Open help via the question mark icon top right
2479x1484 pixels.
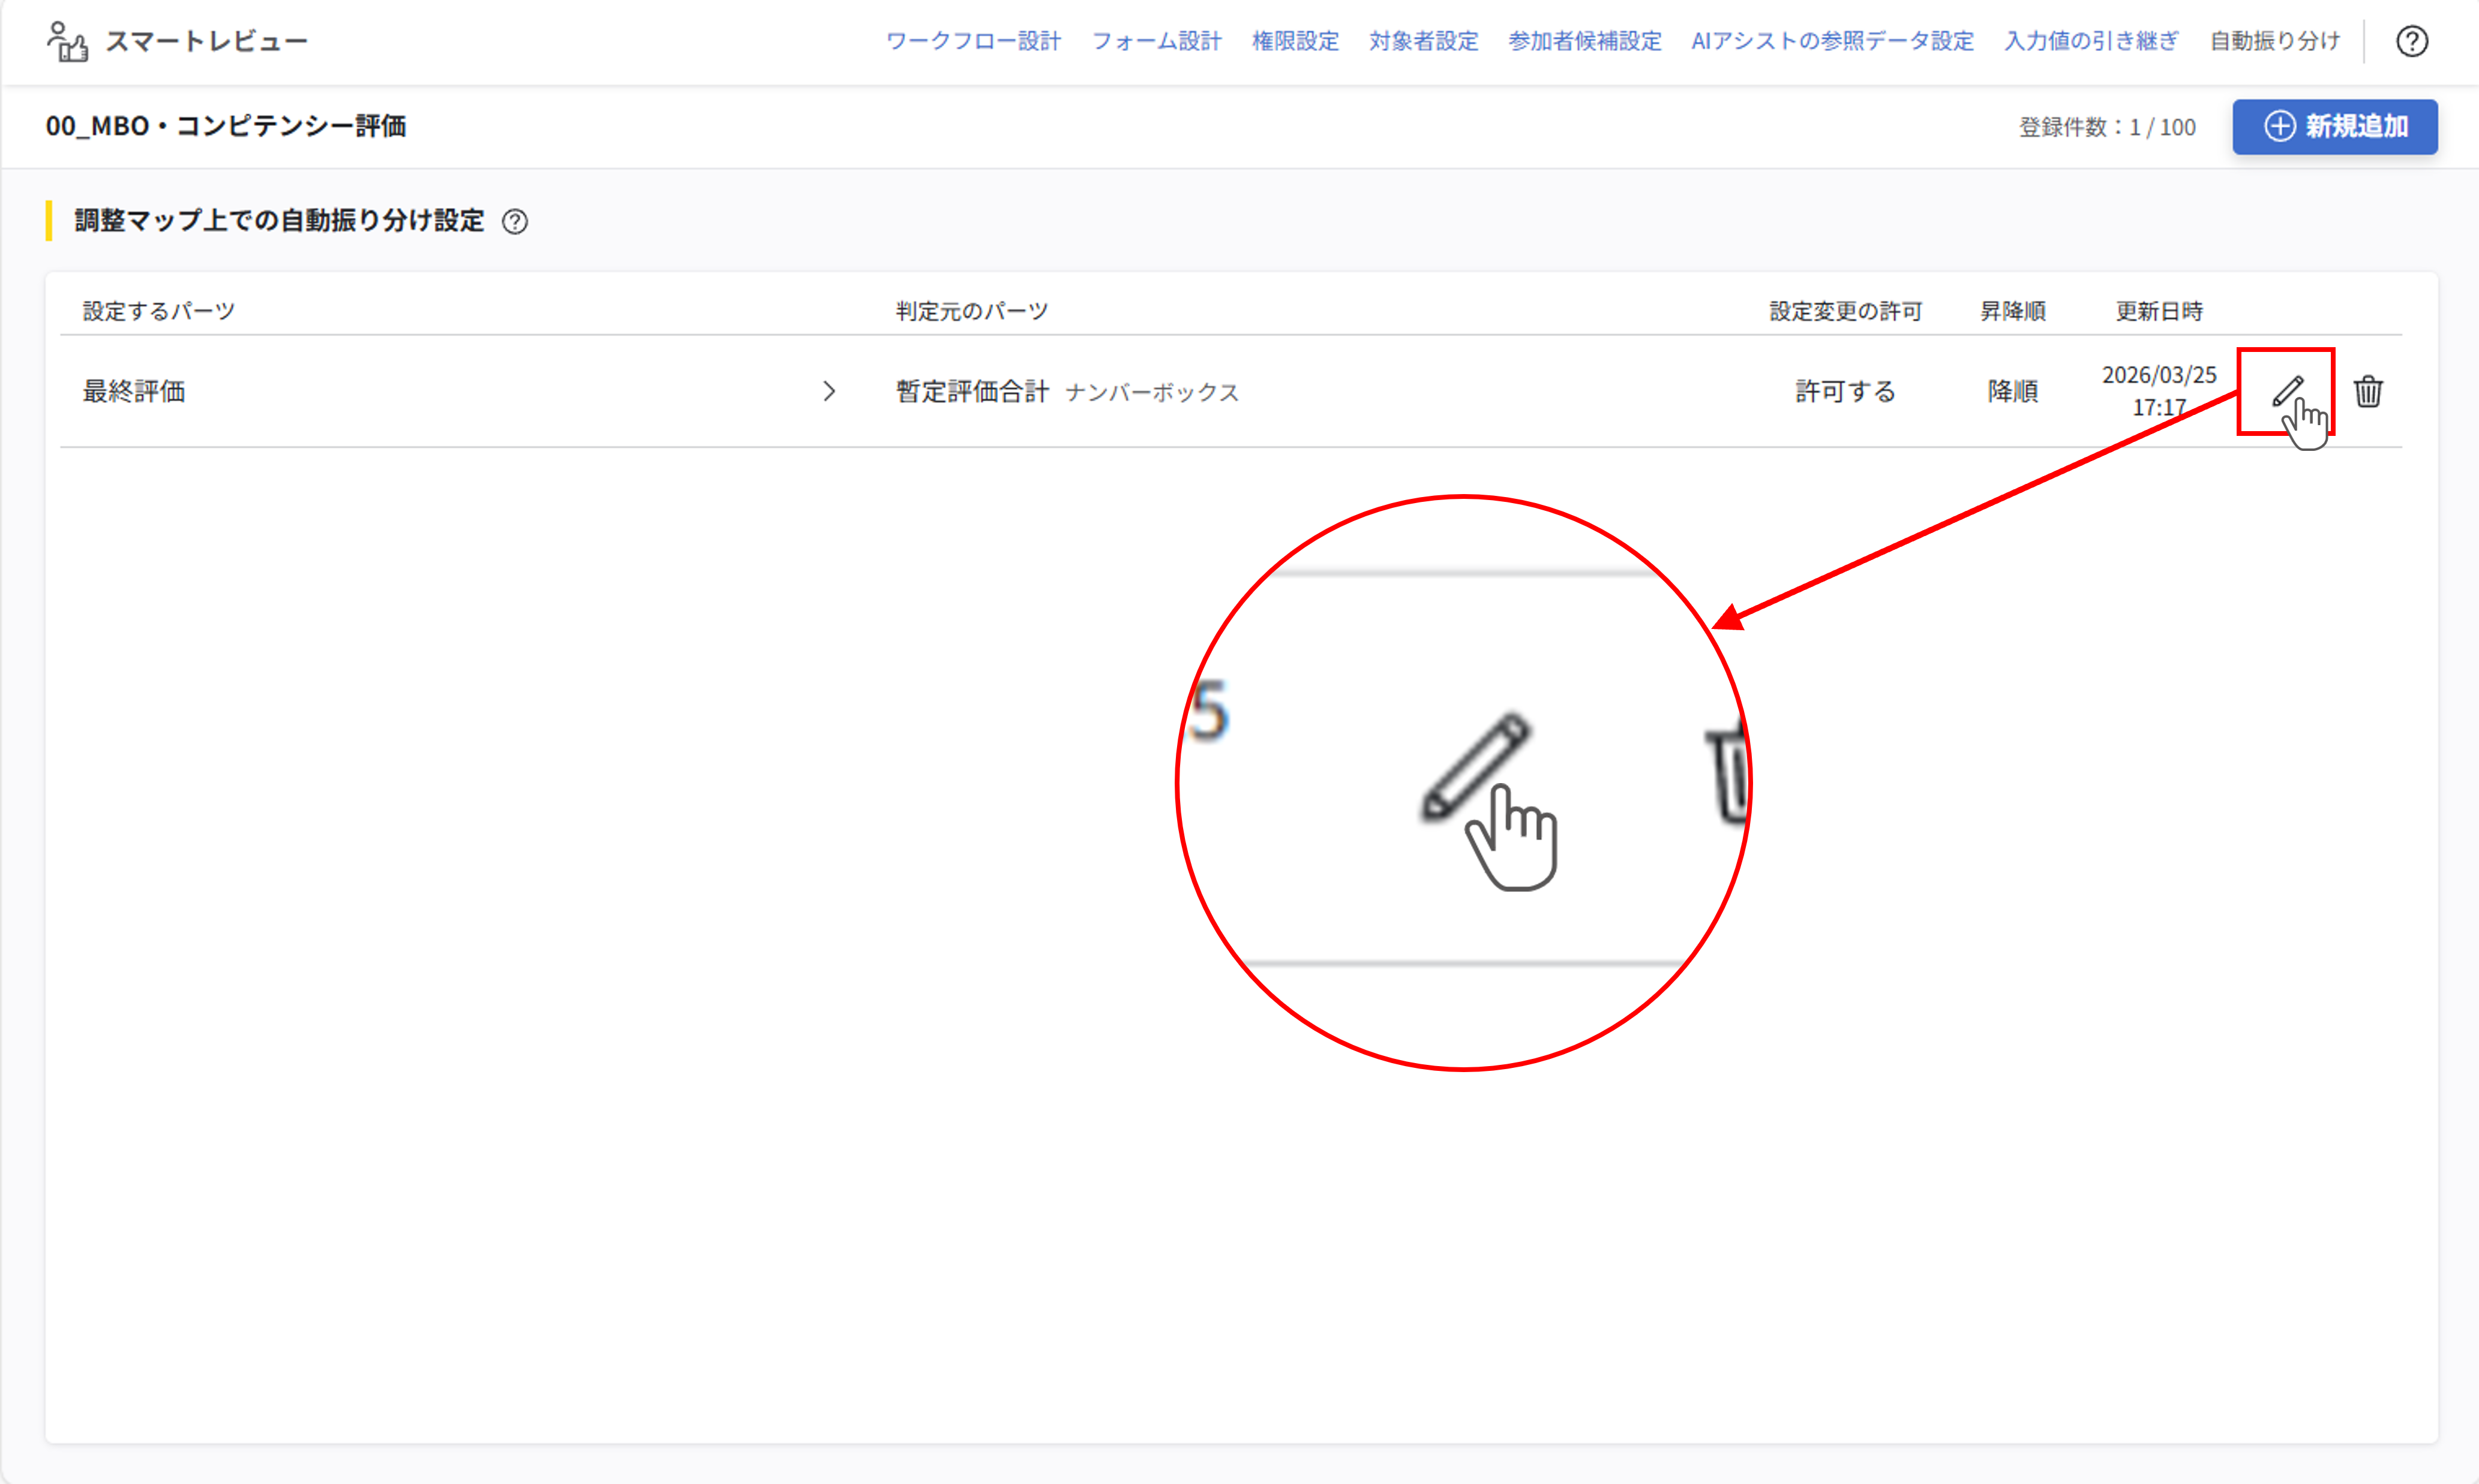(2412, 41)
